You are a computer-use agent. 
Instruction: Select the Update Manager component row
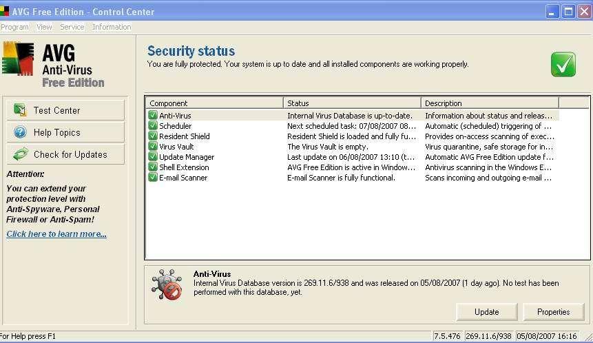point(353,157)
